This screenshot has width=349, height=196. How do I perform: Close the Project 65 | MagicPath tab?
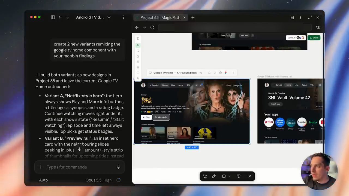(x=184, y=17)
